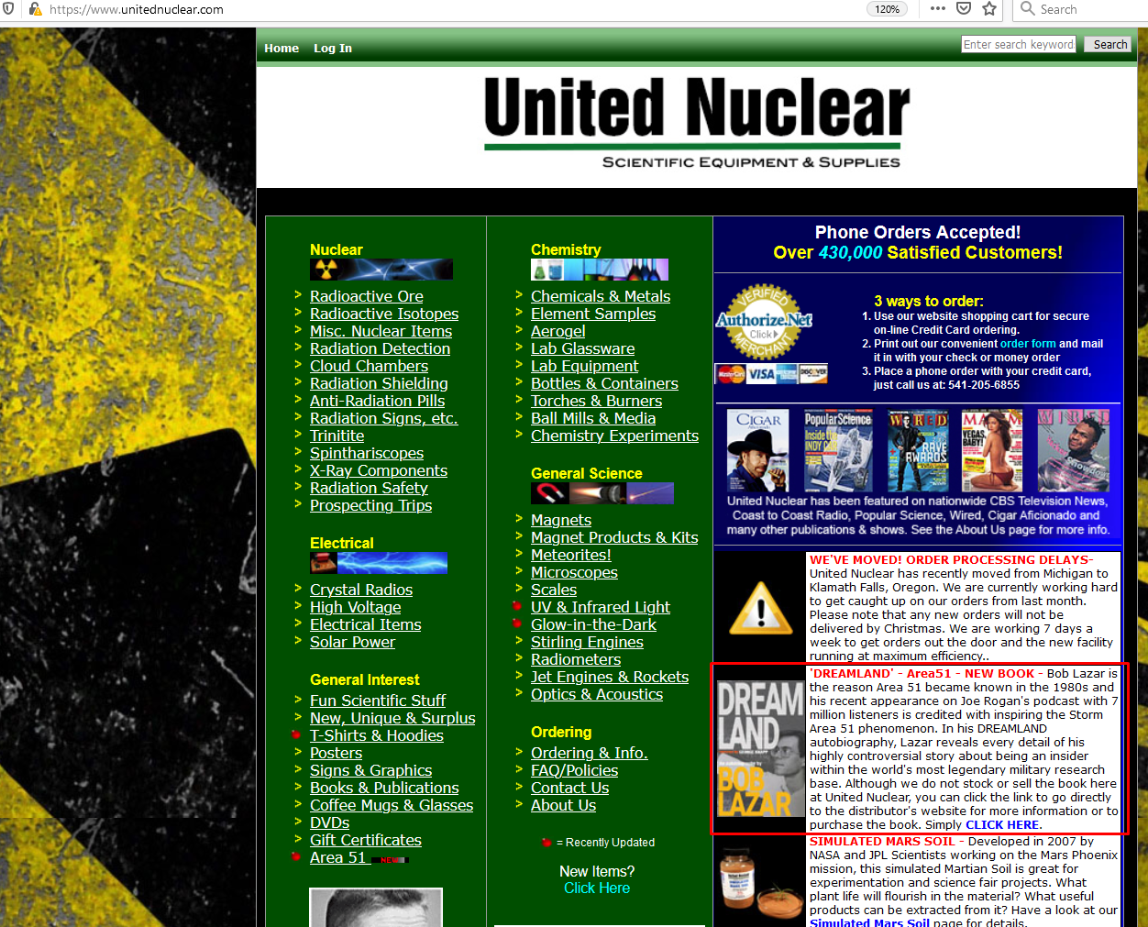The width and height of the screenshot is (1148, 927).
Task: Open the Jet Engines & Rockets link
Action: tap(610, 677)
